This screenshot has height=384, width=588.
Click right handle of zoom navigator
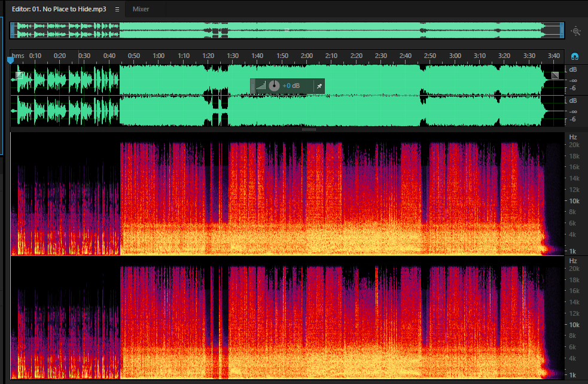click(562, 31)
